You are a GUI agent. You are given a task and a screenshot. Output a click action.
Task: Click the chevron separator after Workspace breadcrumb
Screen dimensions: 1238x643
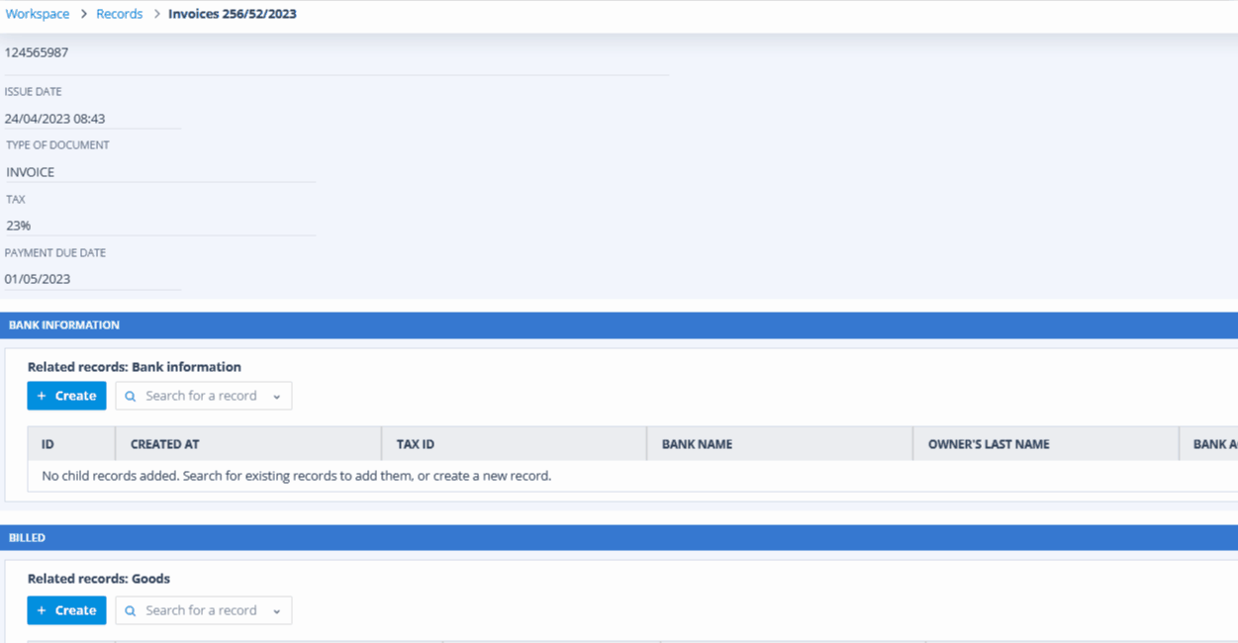(83, 14)
